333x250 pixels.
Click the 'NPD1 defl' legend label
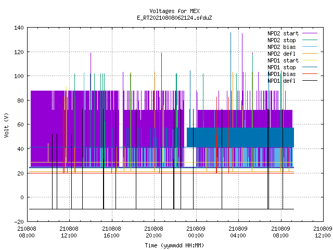pyautogui.click(x=281, y=81)
